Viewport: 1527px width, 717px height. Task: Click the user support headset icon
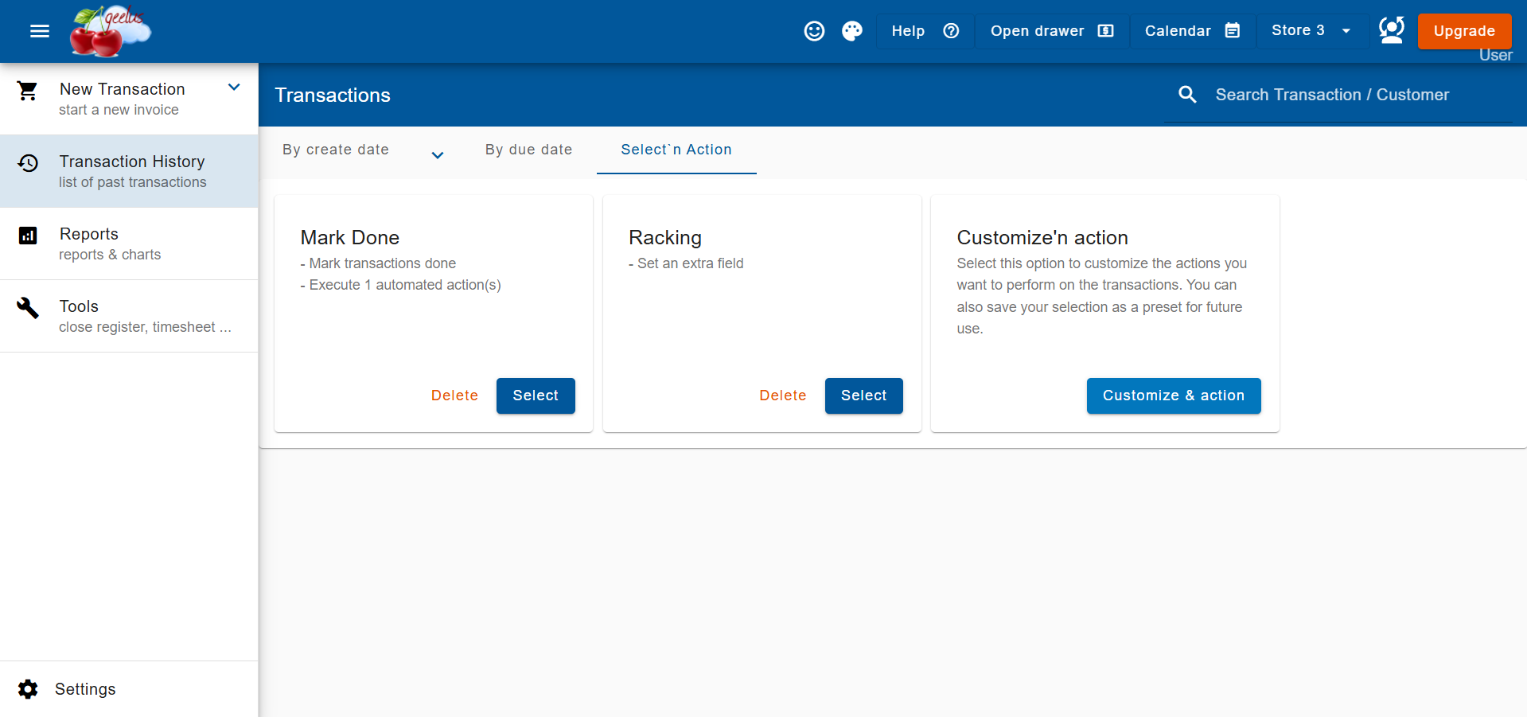coord(1391,30)
